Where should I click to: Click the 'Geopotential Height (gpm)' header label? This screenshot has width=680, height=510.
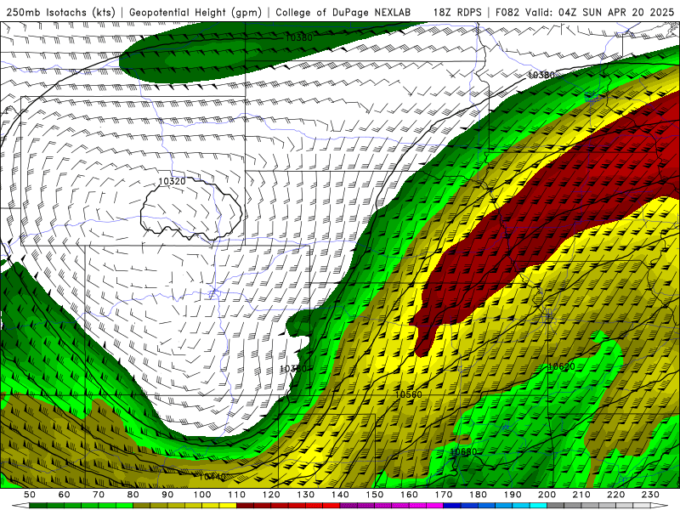[195, 12]
